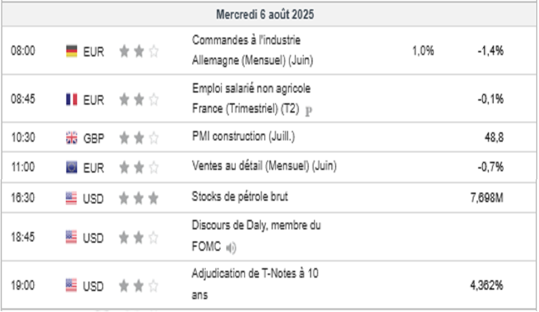Open Stocks de pétrole brut event
Image resolution: width=539 pixels, height=312 pixels.
tap(240, 196)
